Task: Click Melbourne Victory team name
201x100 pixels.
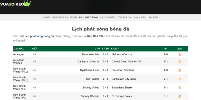Action: pos(122,54)
